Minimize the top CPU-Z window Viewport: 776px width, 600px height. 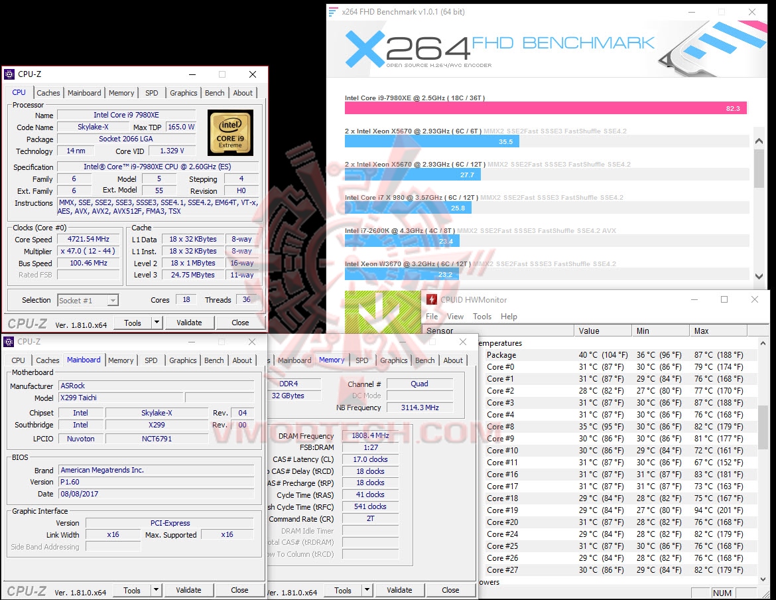(x=192, y=74)
